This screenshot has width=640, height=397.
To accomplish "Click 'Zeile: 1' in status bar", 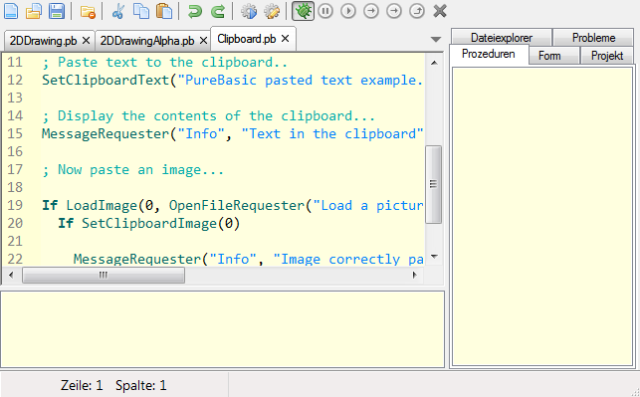I will tap(82, 385).
